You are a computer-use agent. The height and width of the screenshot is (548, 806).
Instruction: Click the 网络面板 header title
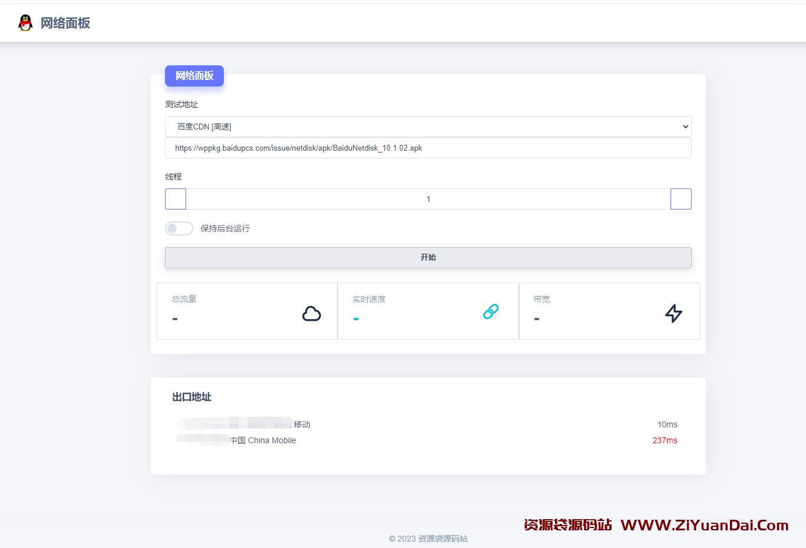pyautogui.click(x=65, y=23)
